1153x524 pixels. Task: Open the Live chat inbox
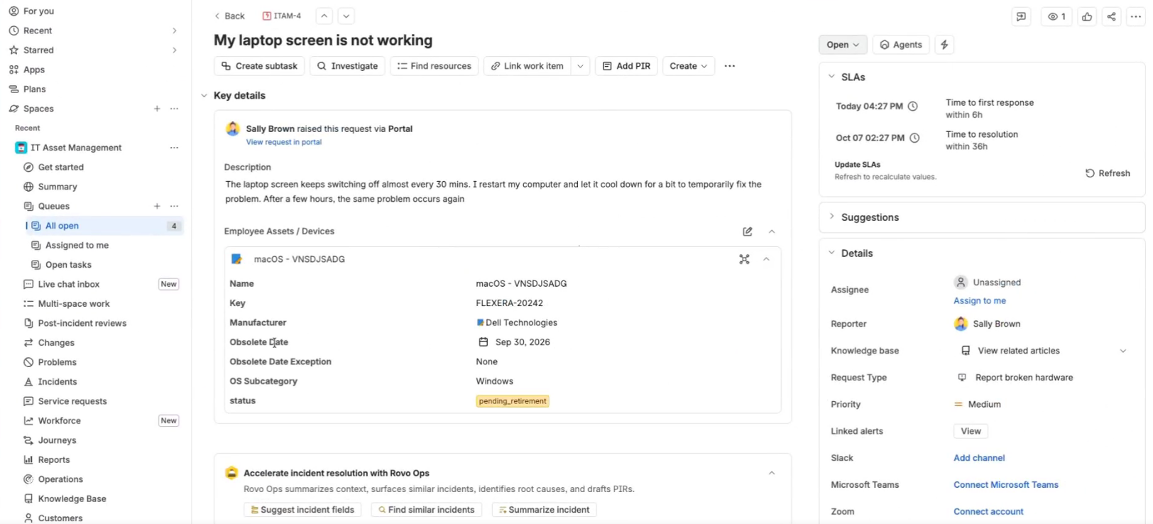(69, 284)
